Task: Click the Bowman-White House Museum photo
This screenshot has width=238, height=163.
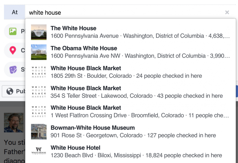Action: click(38, 131)
